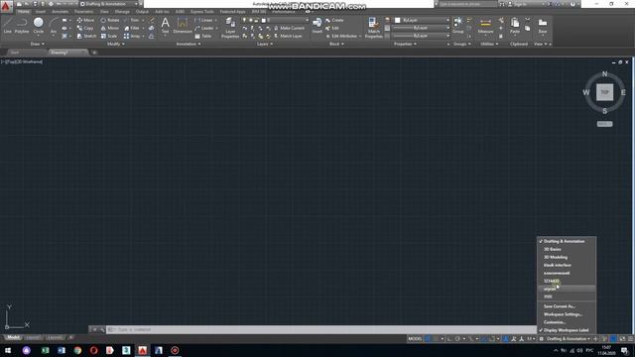The width and height of the screenshot is (635, 357).
Task: Toggle Display Workspace Label option
Action: point(567,330)
